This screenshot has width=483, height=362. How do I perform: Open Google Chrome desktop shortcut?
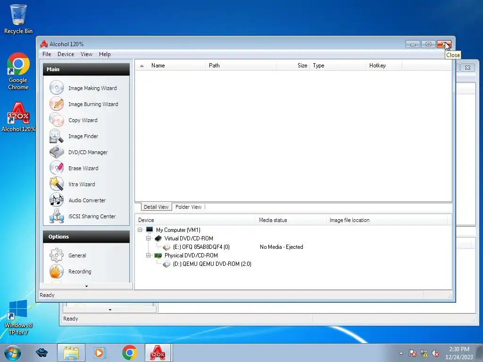(x=18, y=71)
